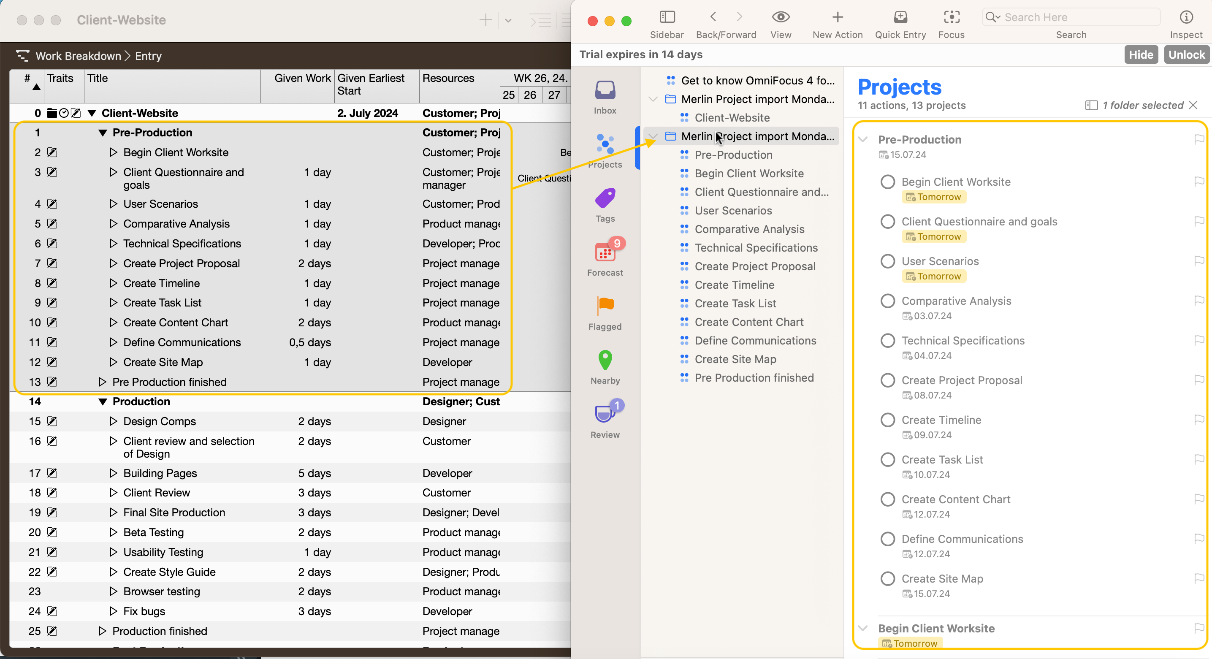This screenshot has height=659, width=1212.
Task: Collapse the selected Merlin Project import folder
Action: (652, 136)
